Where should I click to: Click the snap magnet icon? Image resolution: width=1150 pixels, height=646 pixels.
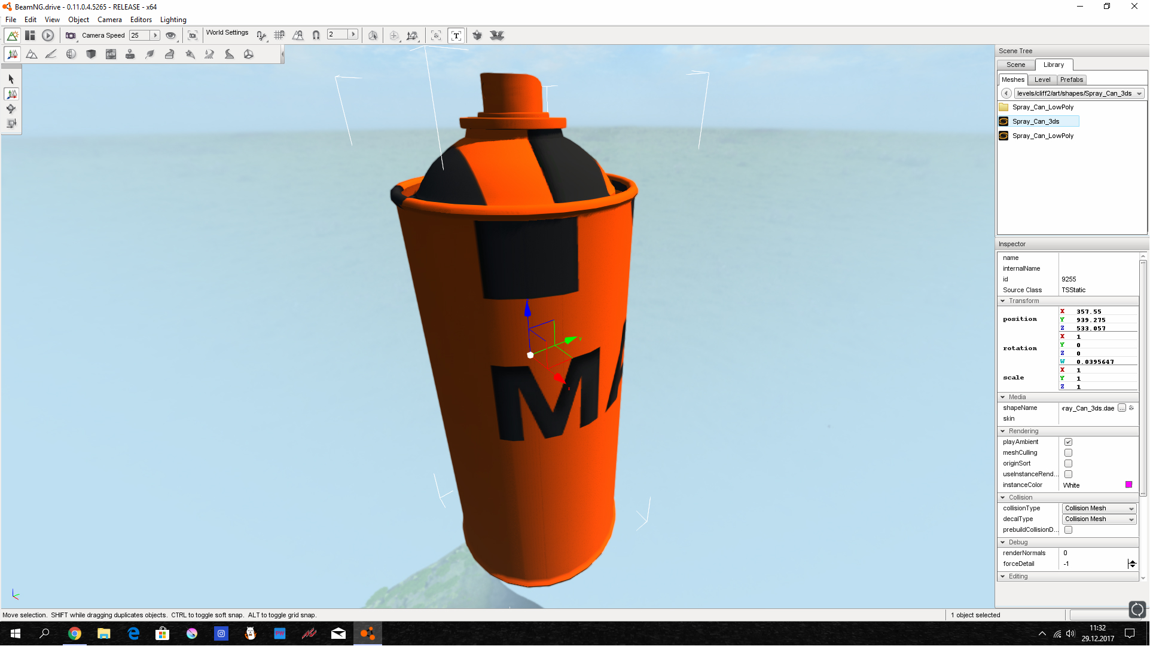[316, 36]
